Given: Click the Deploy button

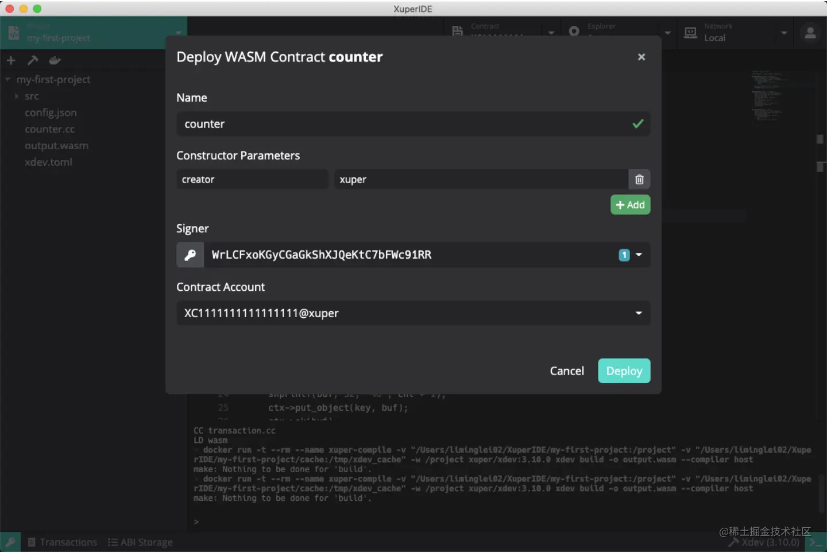Looking at the screenshot, I should 624,371.
